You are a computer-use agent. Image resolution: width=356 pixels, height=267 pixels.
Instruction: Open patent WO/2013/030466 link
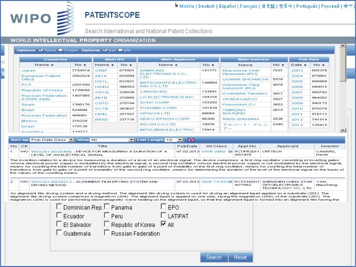point(51,151)
